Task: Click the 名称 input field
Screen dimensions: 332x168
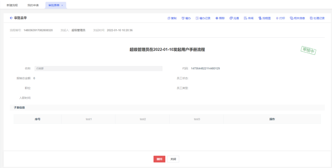Action: 98,68
